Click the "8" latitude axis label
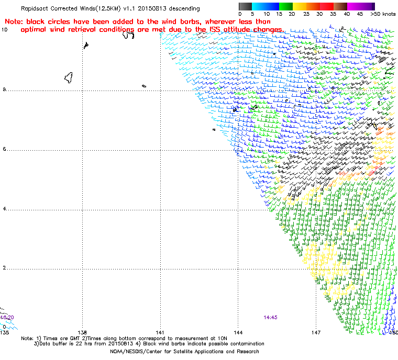The image size is (398, 360). [4, 89]
